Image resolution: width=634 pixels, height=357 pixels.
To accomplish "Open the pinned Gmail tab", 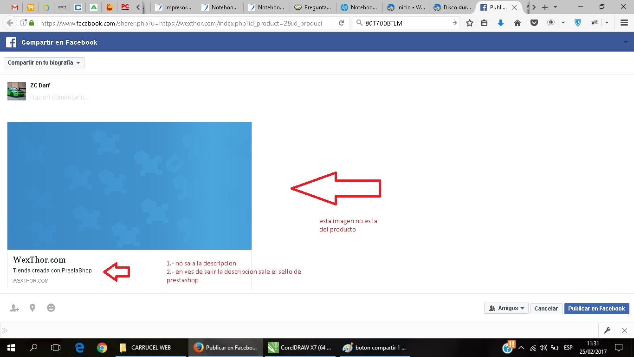I will pyautogui.click(x=15, y=7).
